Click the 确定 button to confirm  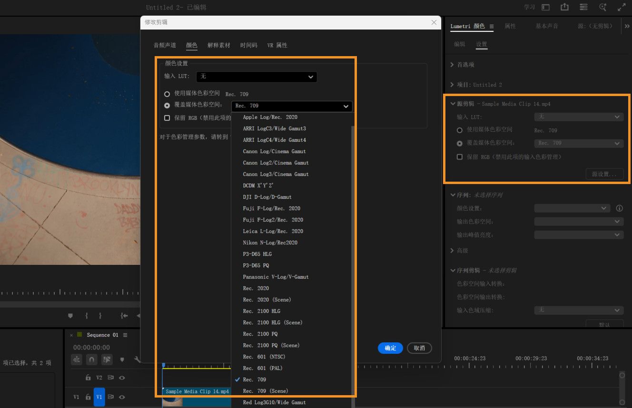(x=390, y=348)
